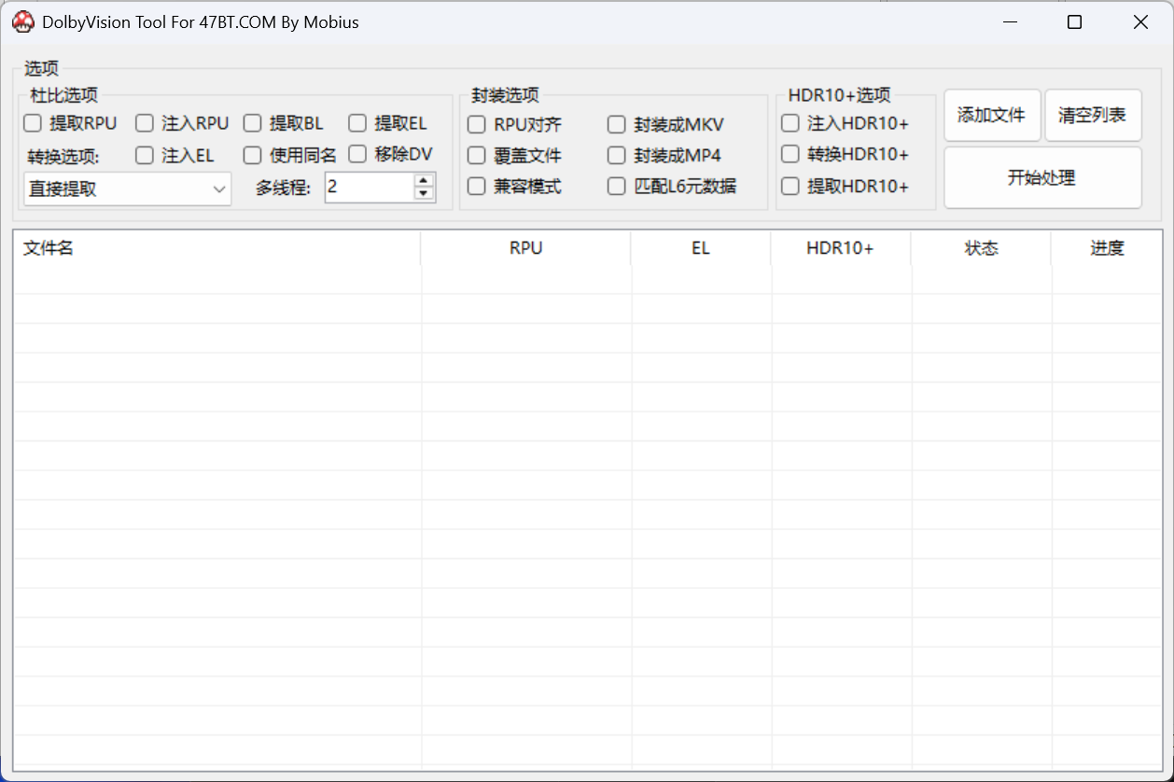The image size is (1174, 782).
Task: Check the 注入HDR10+ option
Action: [790, 123]
